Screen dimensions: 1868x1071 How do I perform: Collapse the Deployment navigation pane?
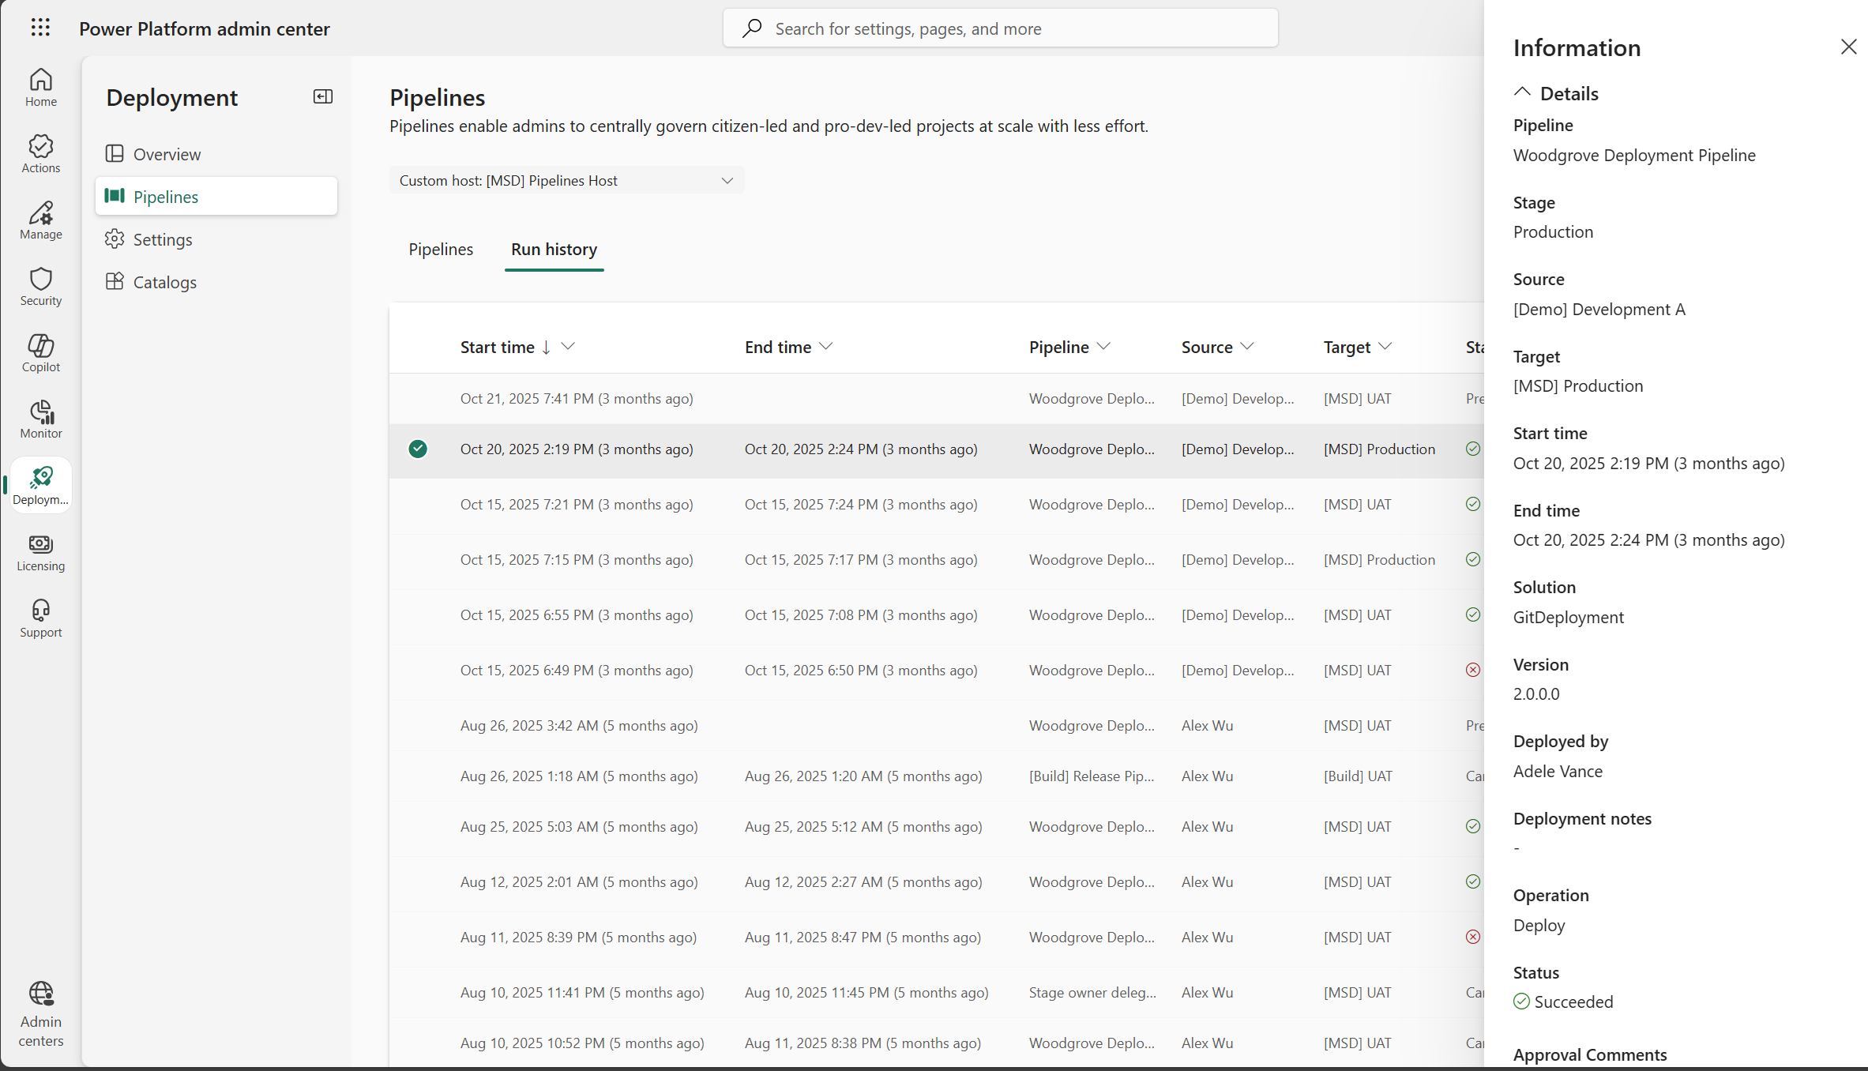click(323, 96)
